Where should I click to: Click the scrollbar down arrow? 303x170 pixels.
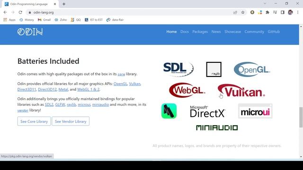pos(301,157)
